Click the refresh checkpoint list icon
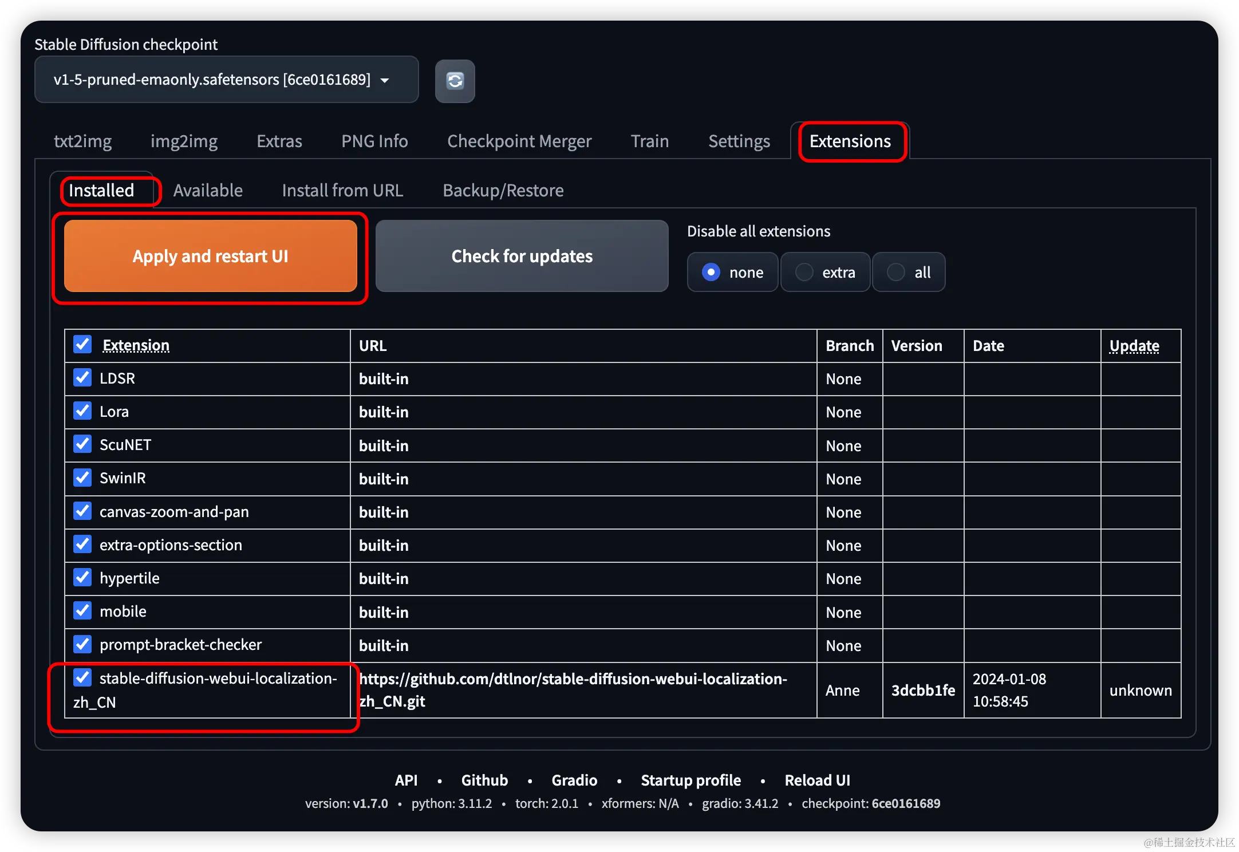The image size is (1239, 852). 455,81
